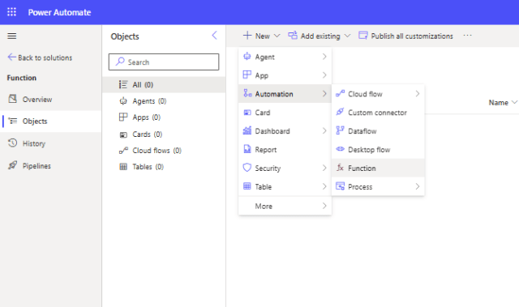Choose Dataflow in Automation submenu
The image size is (519, 307).
[x=378, y=131]
